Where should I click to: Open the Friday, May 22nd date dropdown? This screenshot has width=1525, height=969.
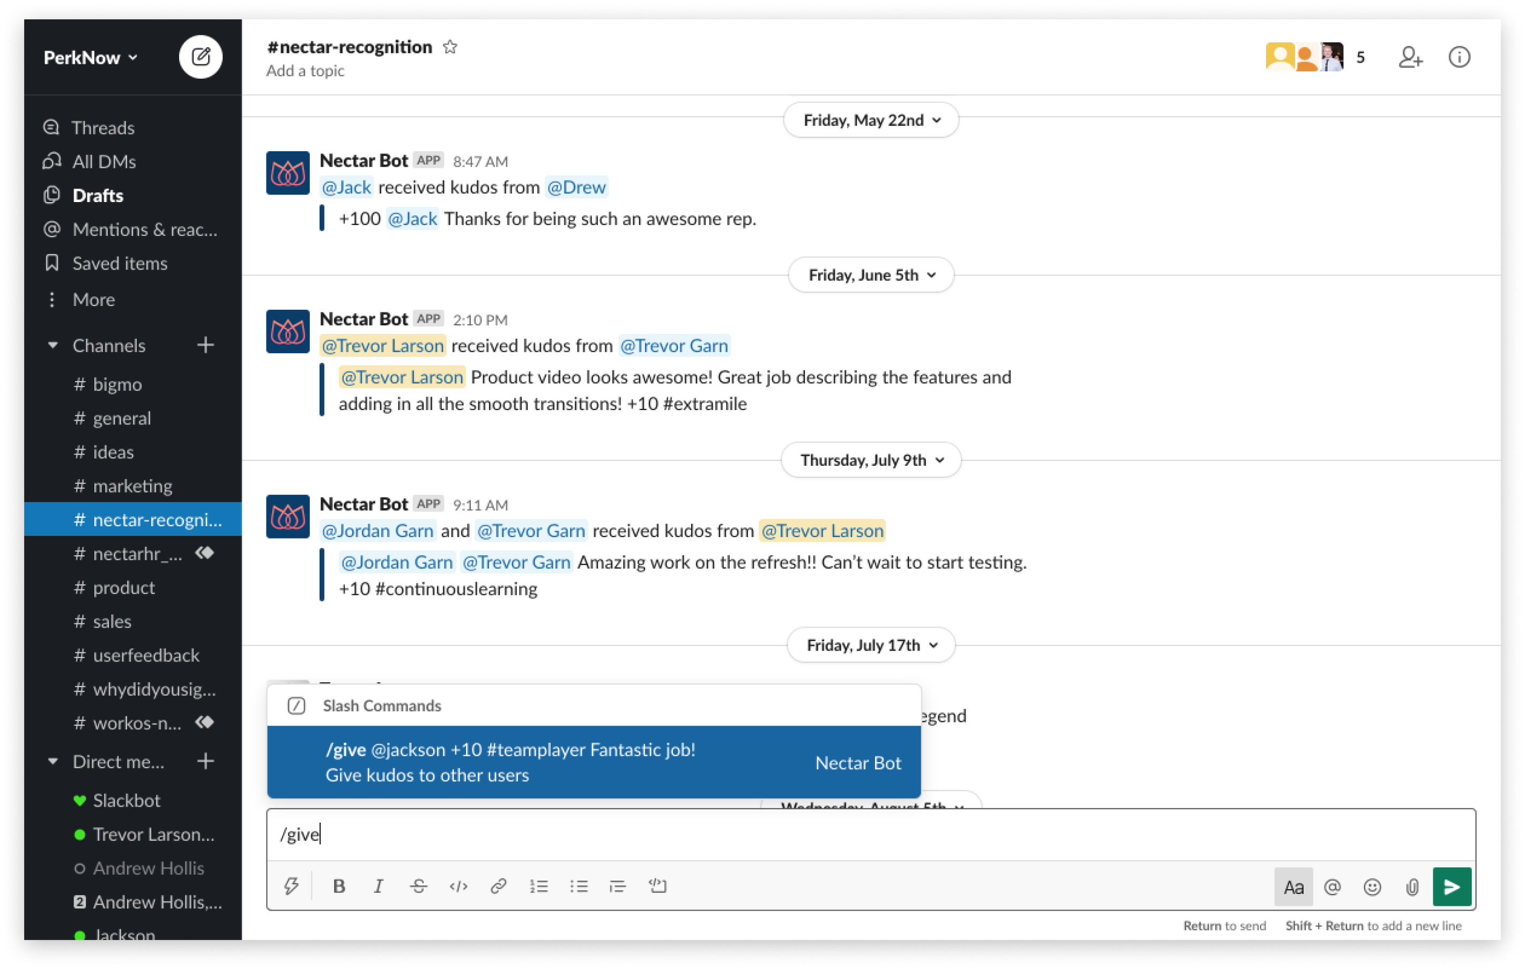tap(870, 120)
